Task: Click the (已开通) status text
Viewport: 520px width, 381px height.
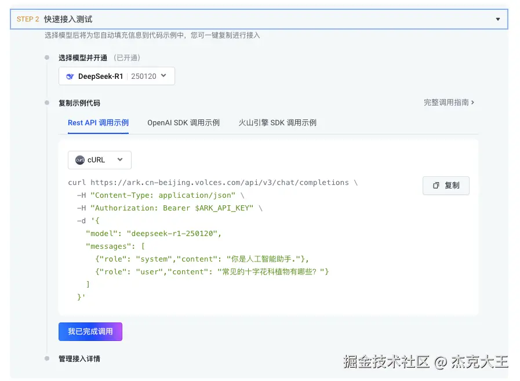Action: tap(127, 58)
